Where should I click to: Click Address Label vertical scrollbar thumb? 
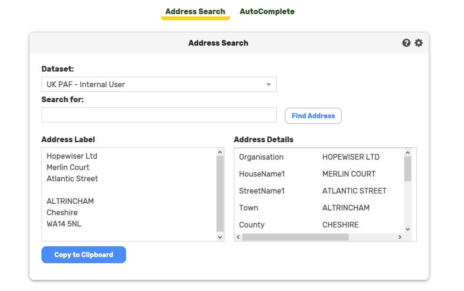(x=220, y=194)
